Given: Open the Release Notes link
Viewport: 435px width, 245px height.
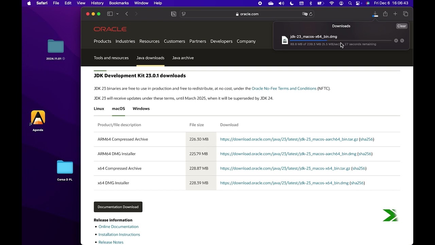Looking at the screenshot, I should (111, 242).
